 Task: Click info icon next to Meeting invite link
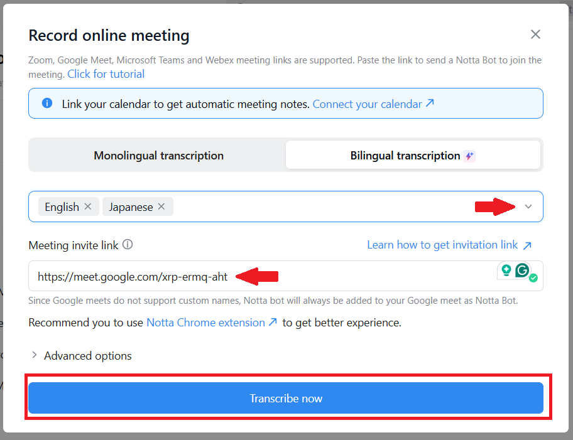click(128, 245)
